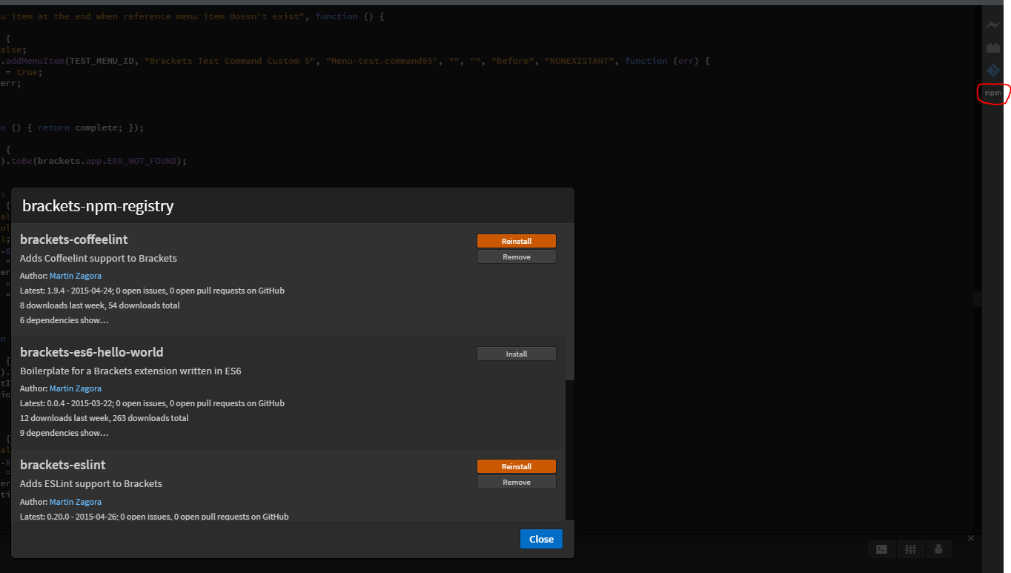Remove the brackets-eslint extension
Viewport: 1011px width, 573px height.
click(517, 482)
